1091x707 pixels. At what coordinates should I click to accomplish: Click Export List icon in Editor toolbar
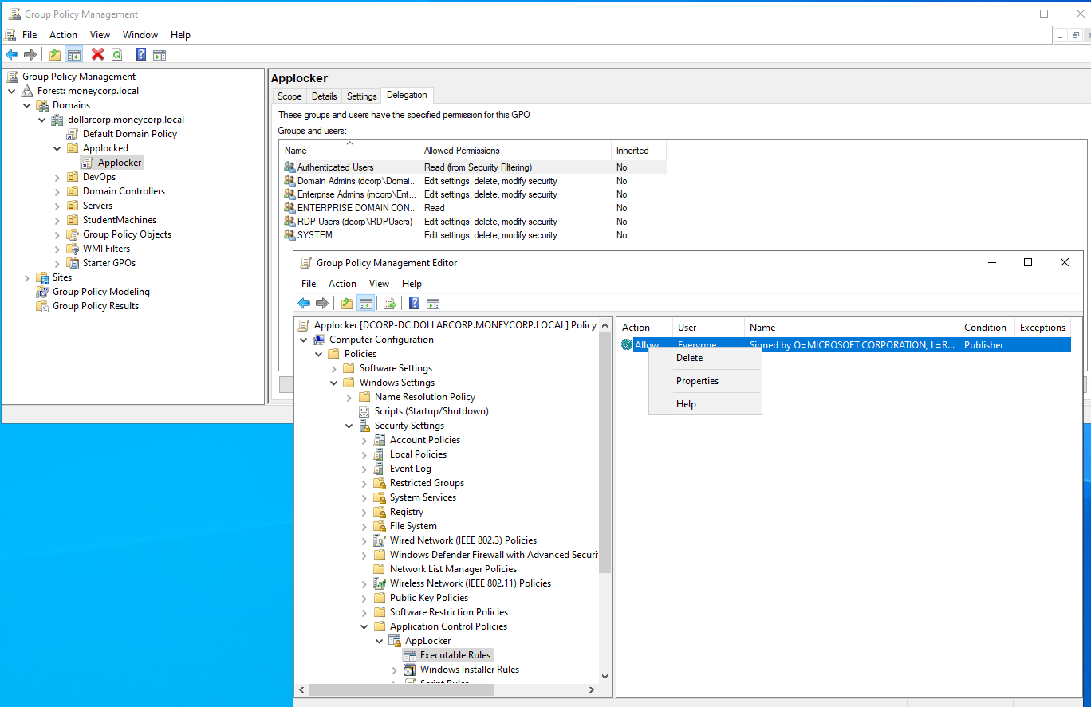point(389,303)
